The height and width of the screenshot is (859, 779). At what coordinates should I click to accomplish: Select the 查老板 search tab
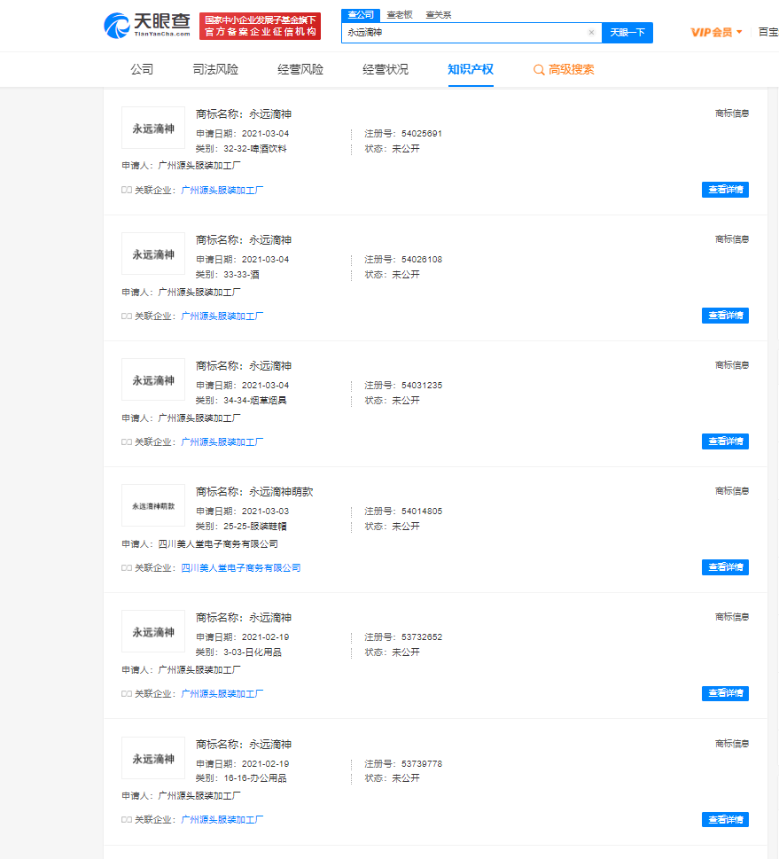click(x=400, y=15)
